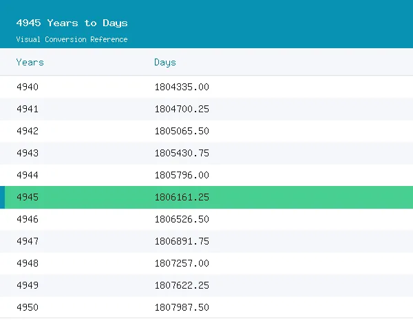Viewport: 413px width, 321px height.
Task: Select the value 1807622.25
Action: [182, 285]
